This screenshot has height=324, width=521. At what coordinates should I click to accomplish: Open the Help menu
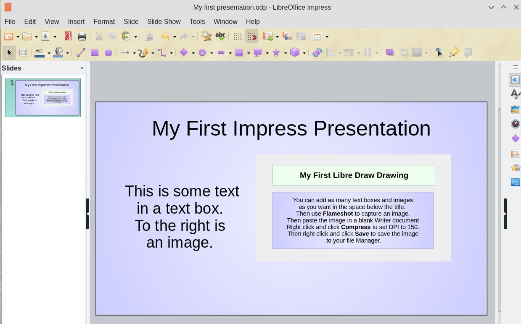253,21
